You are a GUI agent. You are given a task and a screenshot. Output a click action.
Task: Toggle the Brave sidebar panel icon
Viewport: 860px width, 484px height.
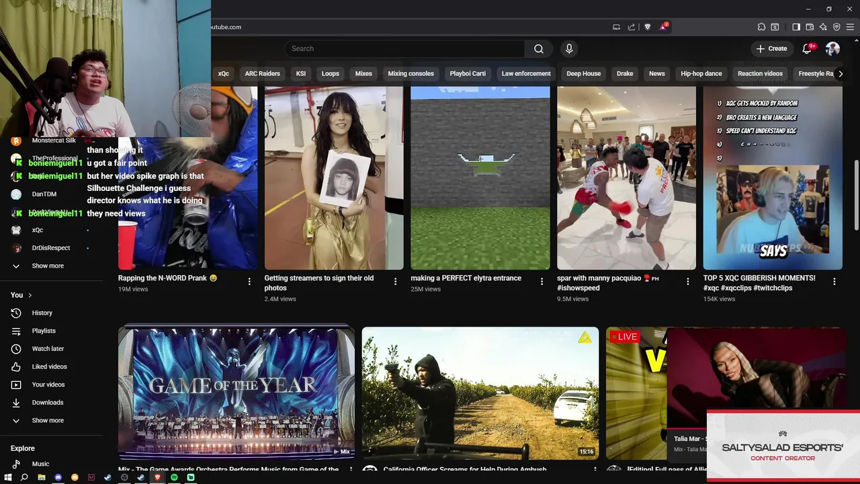pos(796,27)
